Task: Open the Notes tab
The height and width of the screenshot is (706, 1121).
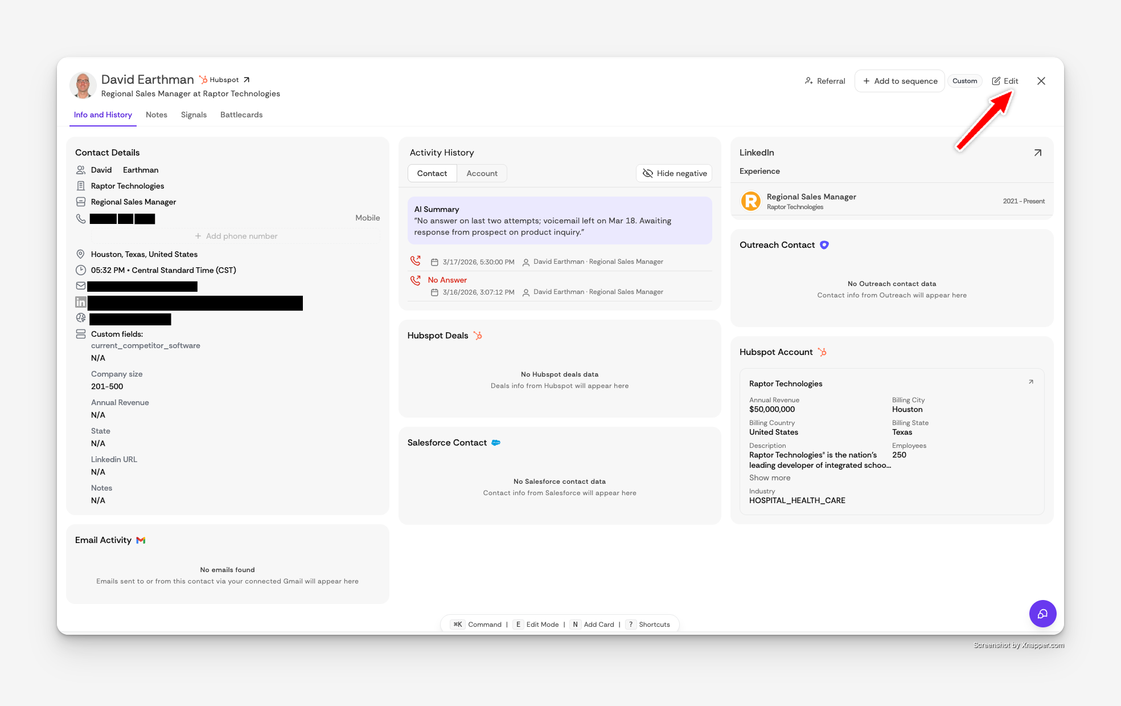Action: coord(157,115)
